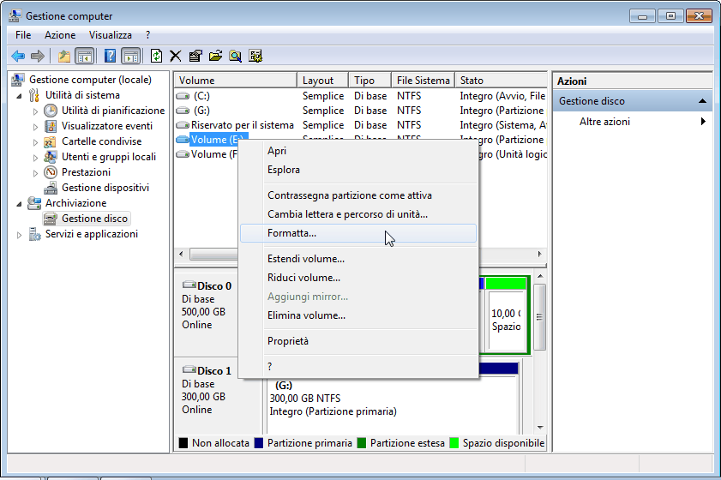Viewport: 721px width, 480px height.
Task: Click the Riservato per il sistema drive icon
Action: [x=183, y=125]
